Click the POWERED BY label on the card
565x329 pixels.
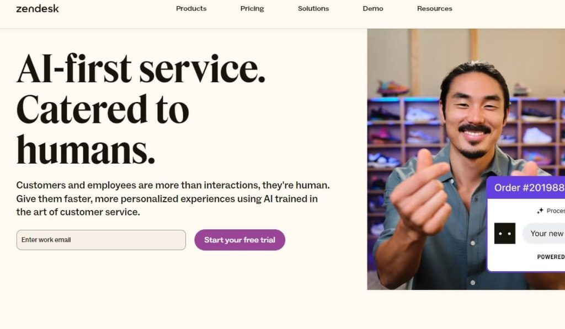click(x=551, y=256)
